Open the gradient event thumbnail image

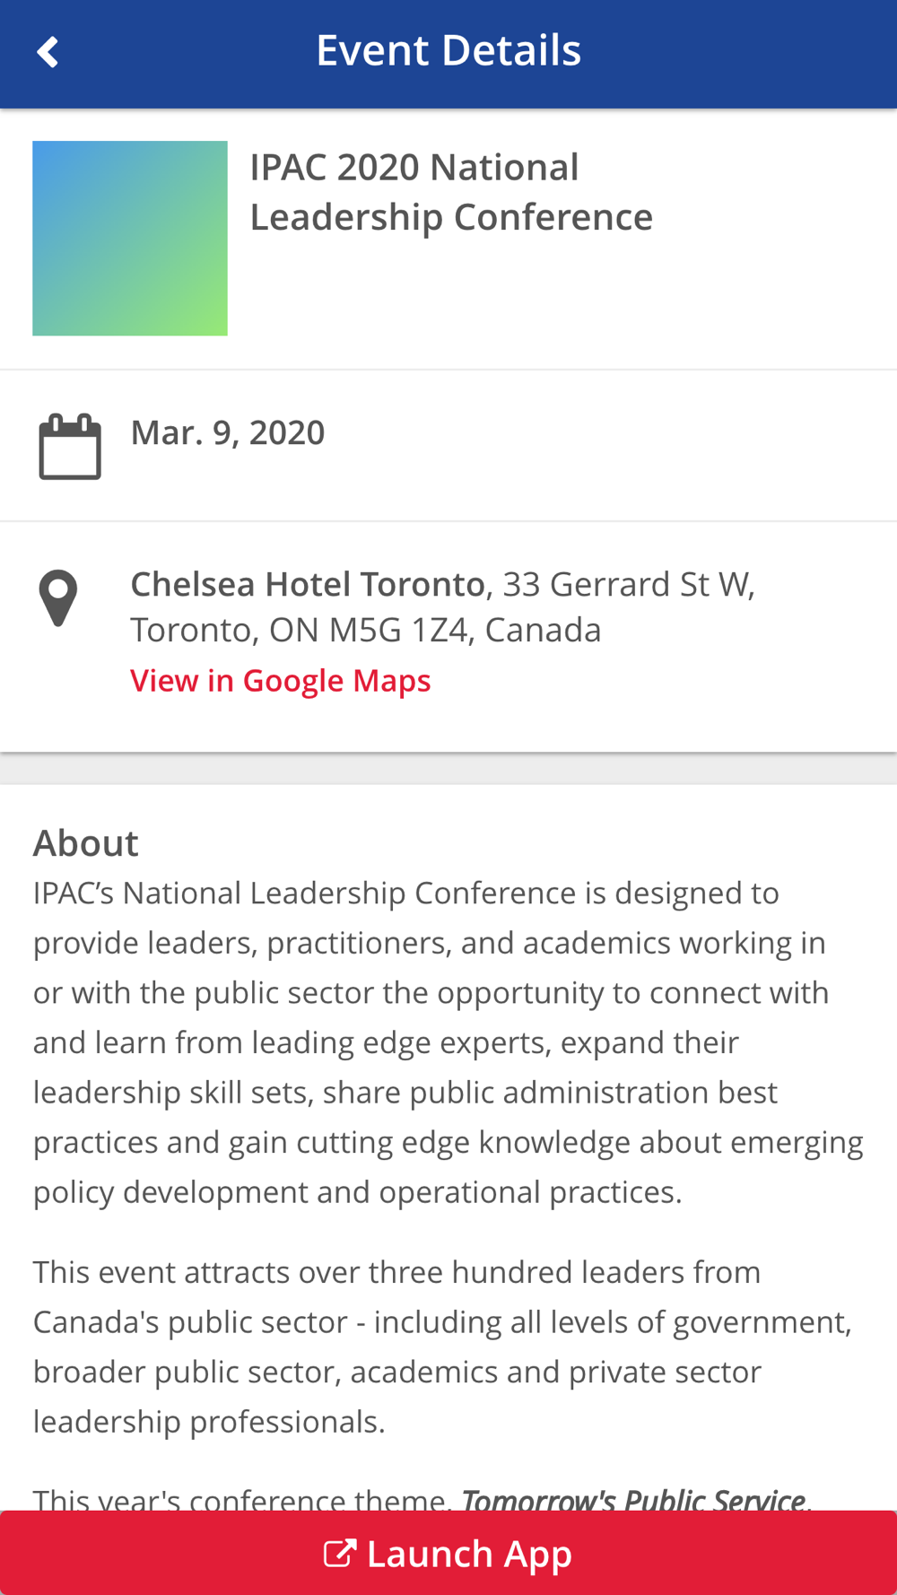tap(130, 238)
